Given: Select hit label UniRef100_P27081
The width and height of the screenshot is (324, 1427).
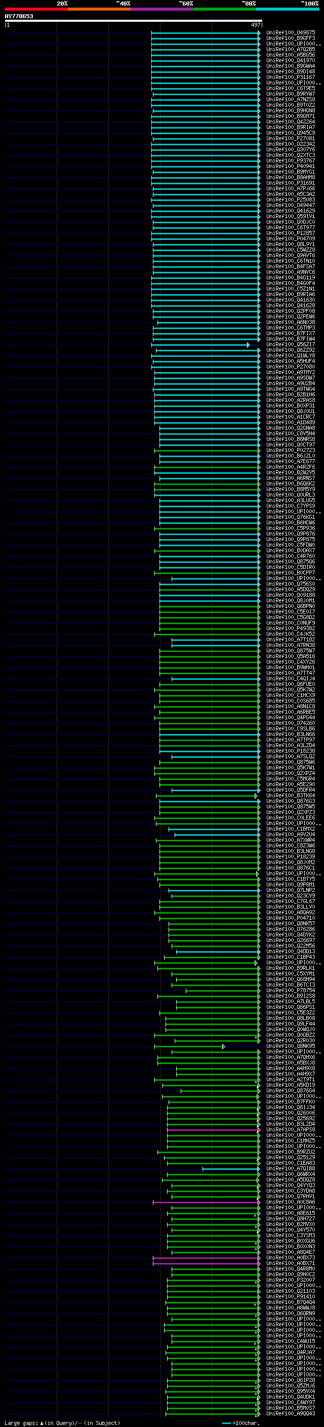Looking at the screenshot, I should point(291,139).
